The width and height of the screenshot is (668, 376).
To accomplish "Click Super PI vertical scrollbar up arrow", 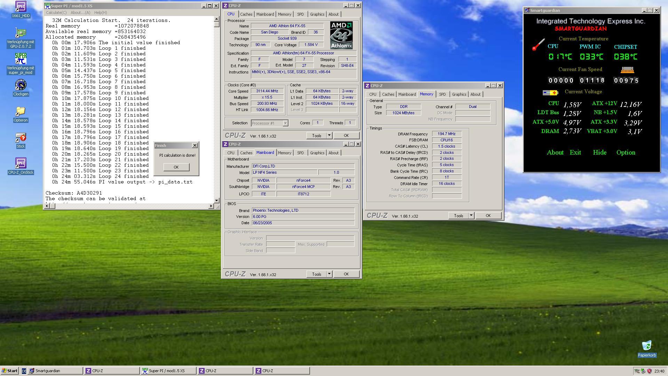I will tap(217, 19).
